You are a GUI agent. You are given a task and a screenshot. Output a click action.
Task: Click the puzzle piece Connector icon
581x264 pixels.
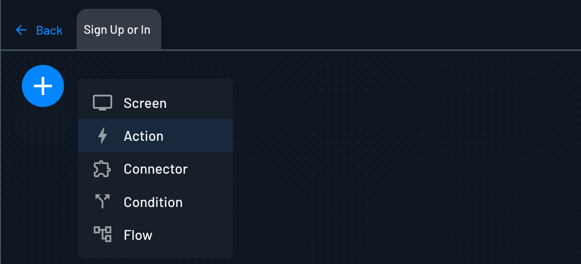(x=103, y=169)
